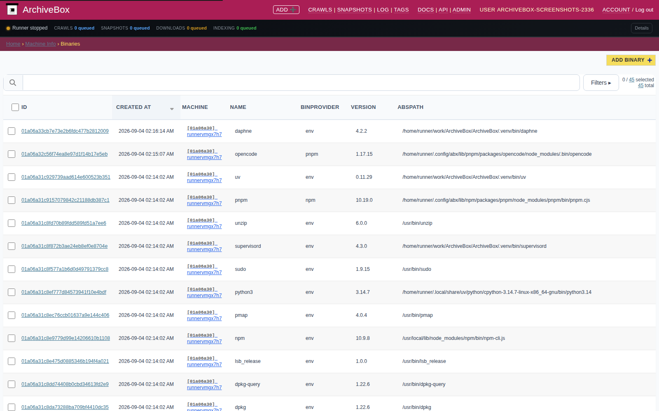This screenshot has height=411, width=659.
Task: Select the supervisord row checkbox
Action: coord(12,246)
